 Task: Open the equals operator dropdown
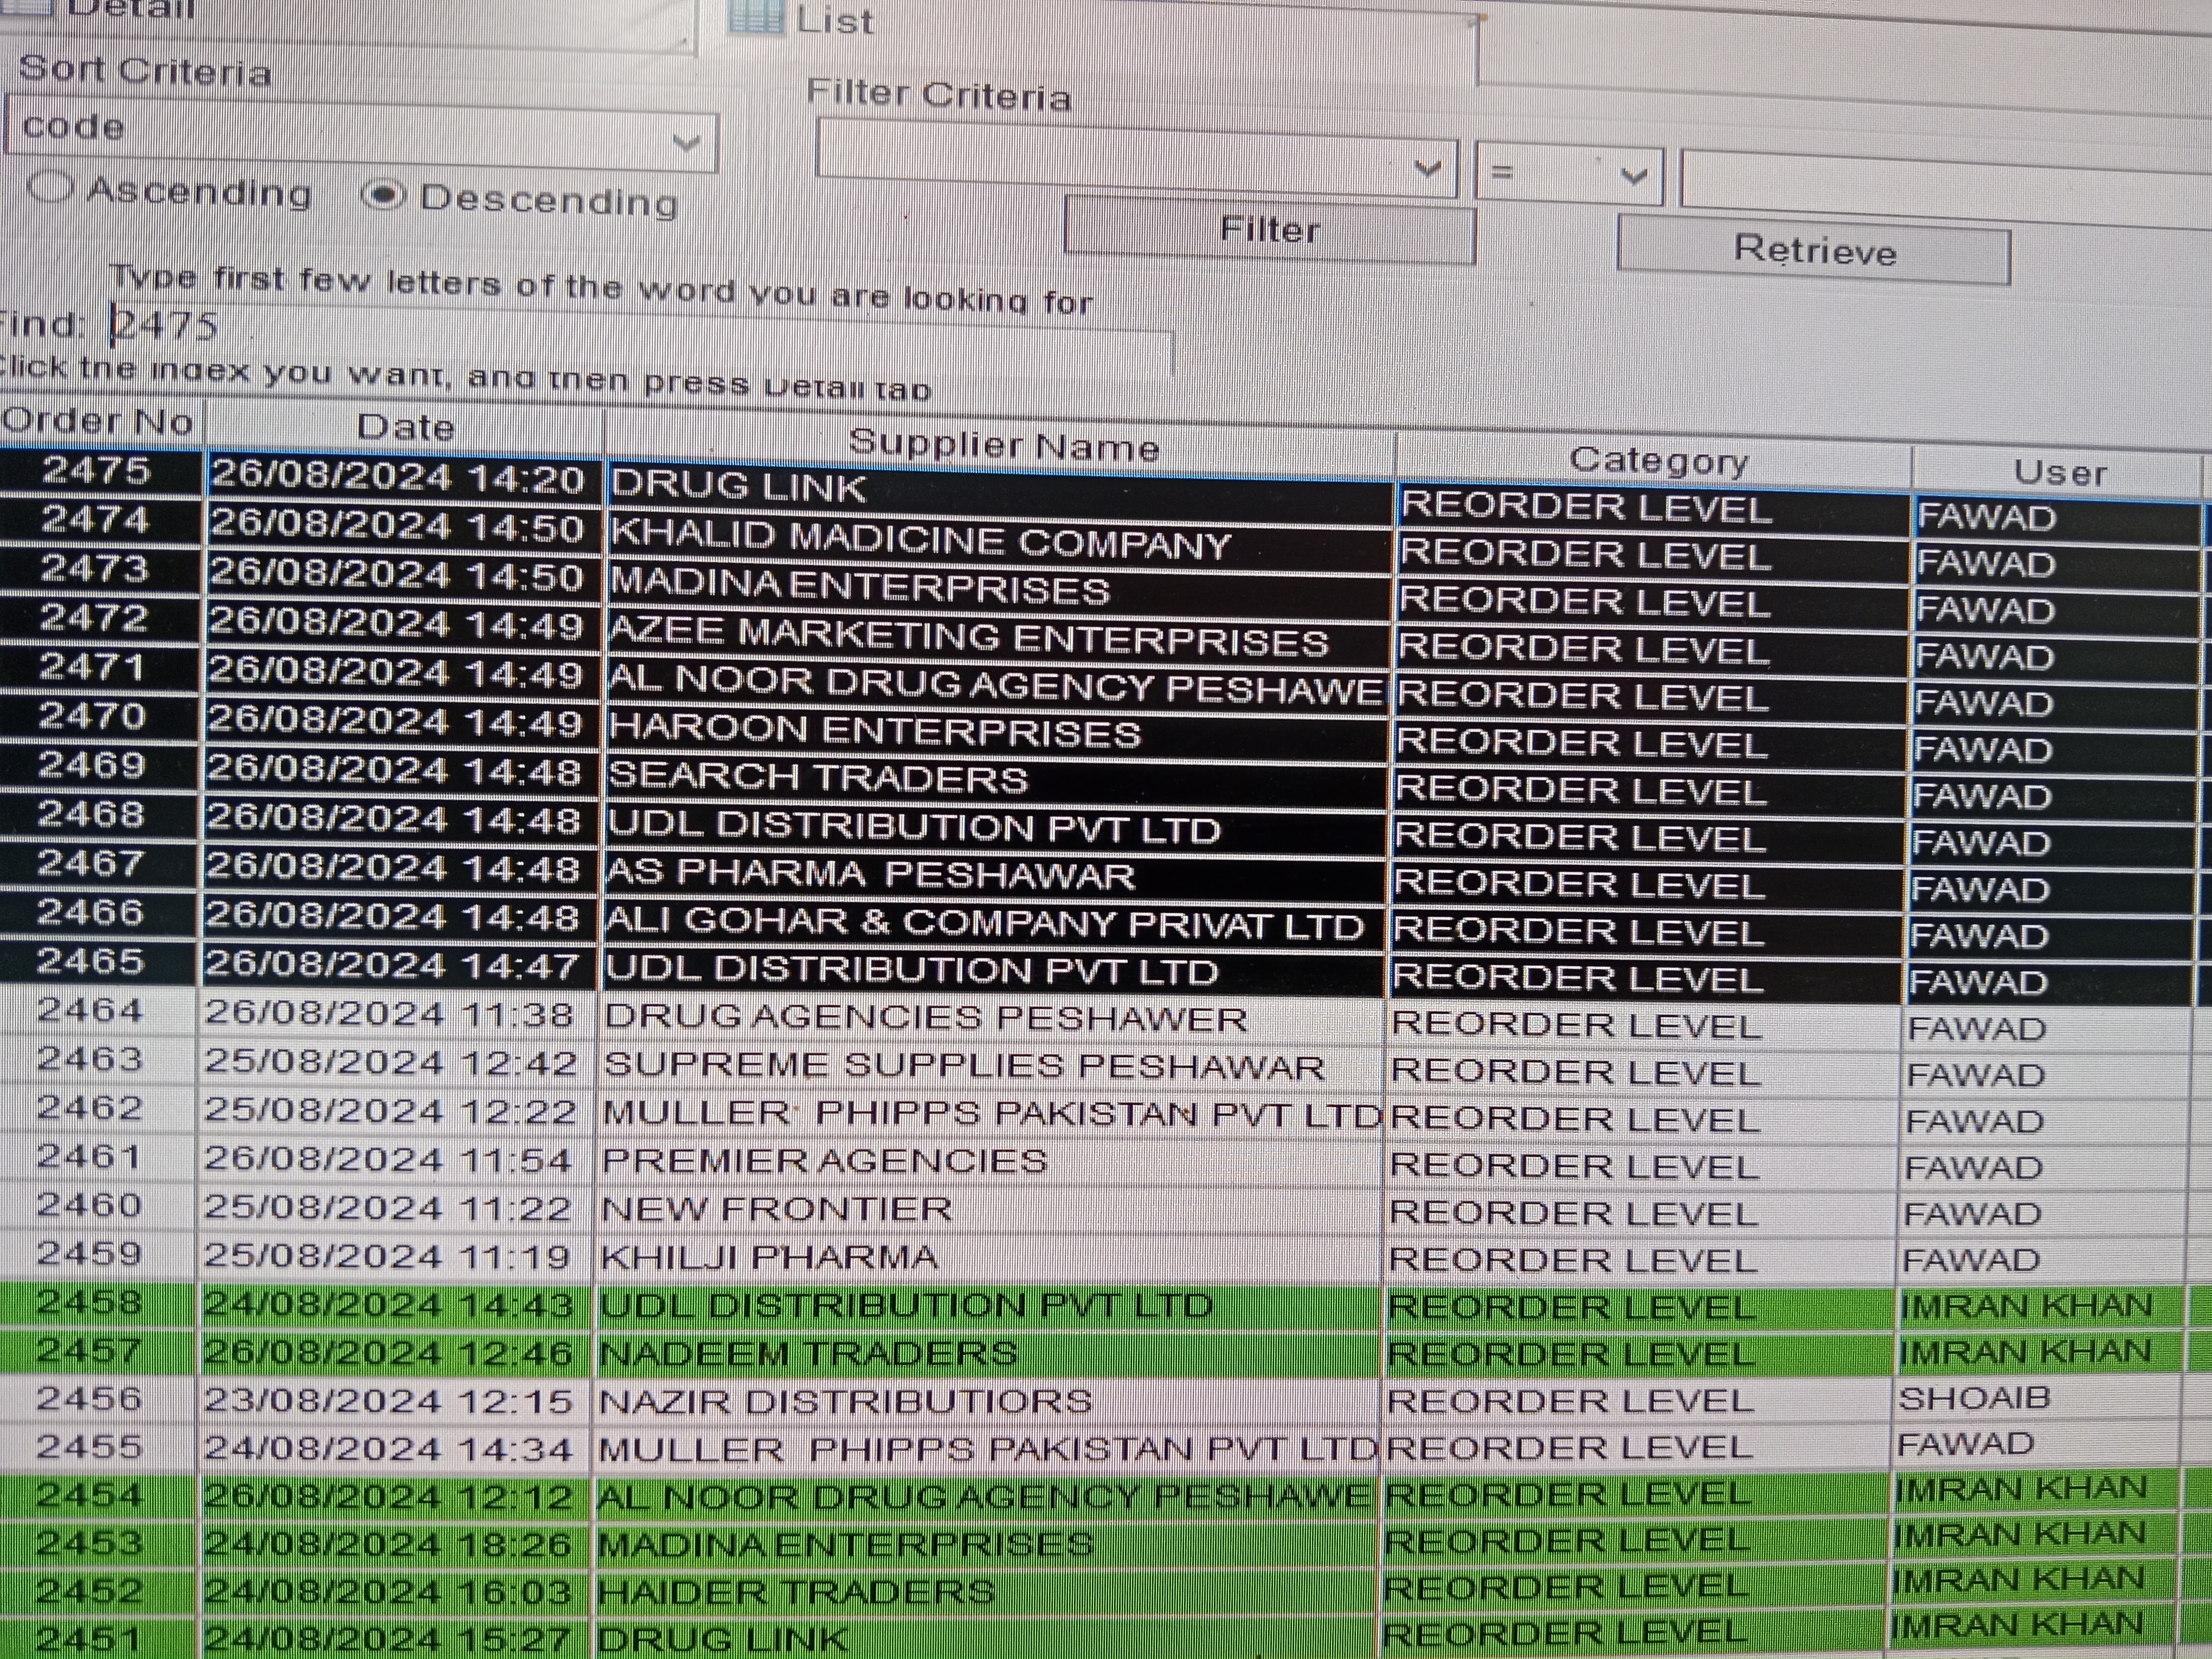coord(1632,177)
